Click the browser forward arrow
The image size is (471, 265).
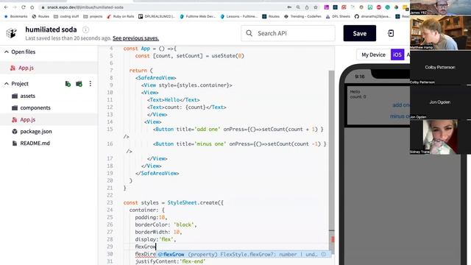click(15, 7)
